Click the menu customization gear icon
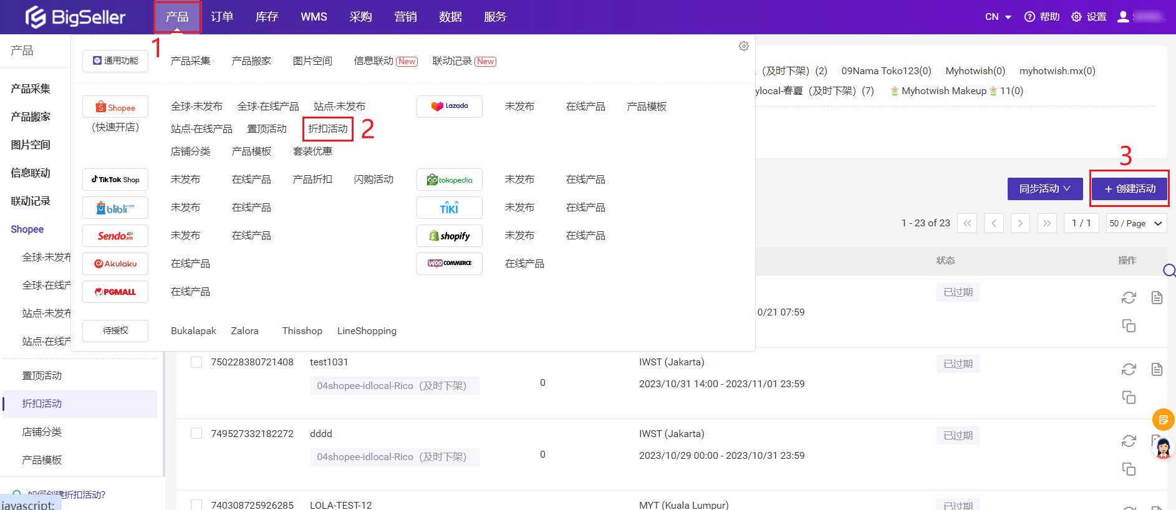The width and height of the screenshot is (1176, 510). click(x=743, y=46)
